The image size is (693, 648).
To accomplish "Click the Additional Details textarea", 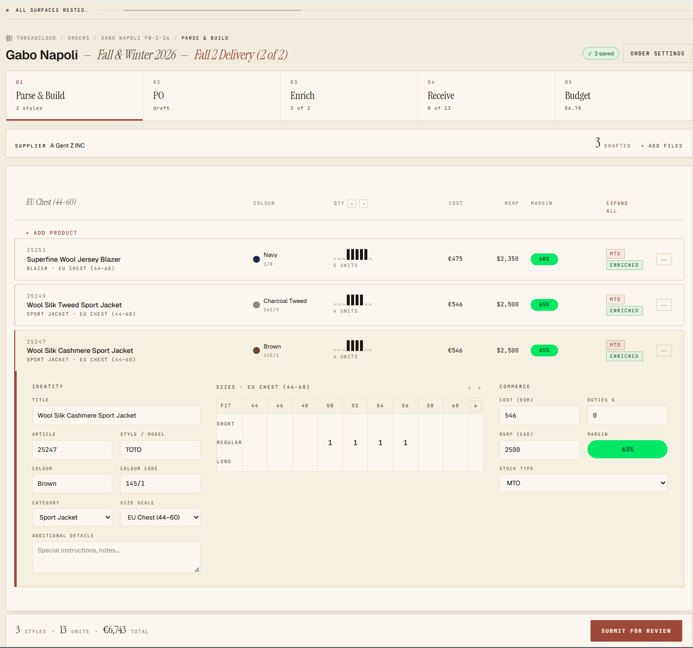I will (x=116, y=557).
